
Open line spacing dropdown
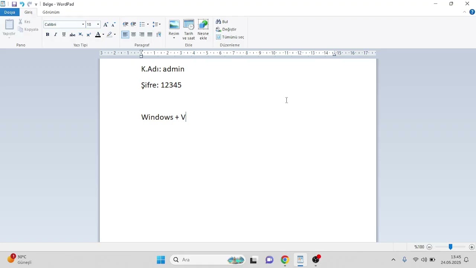pos(157,25)
